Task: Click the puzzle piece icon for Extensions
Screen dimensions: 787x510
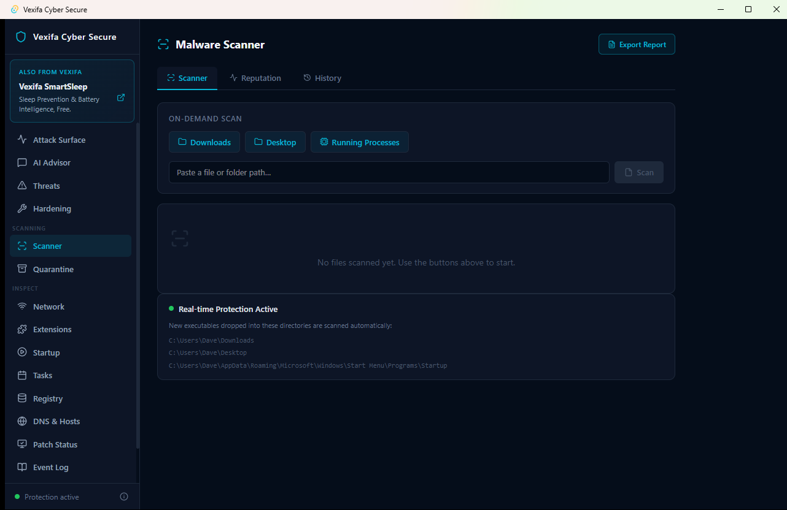Action: 22,329
